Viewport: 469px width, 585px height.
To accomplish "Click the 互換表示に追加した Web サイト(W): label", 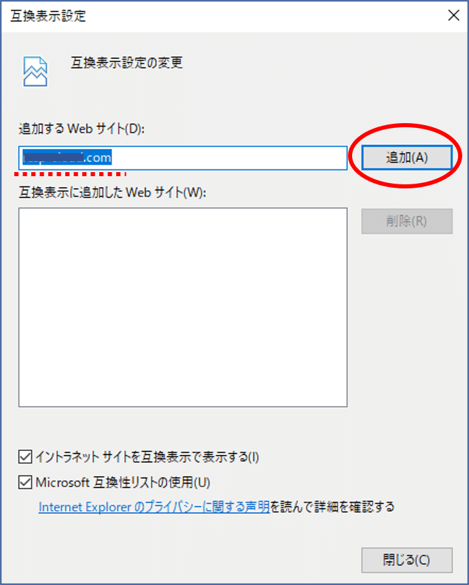I will coord(112,193).
